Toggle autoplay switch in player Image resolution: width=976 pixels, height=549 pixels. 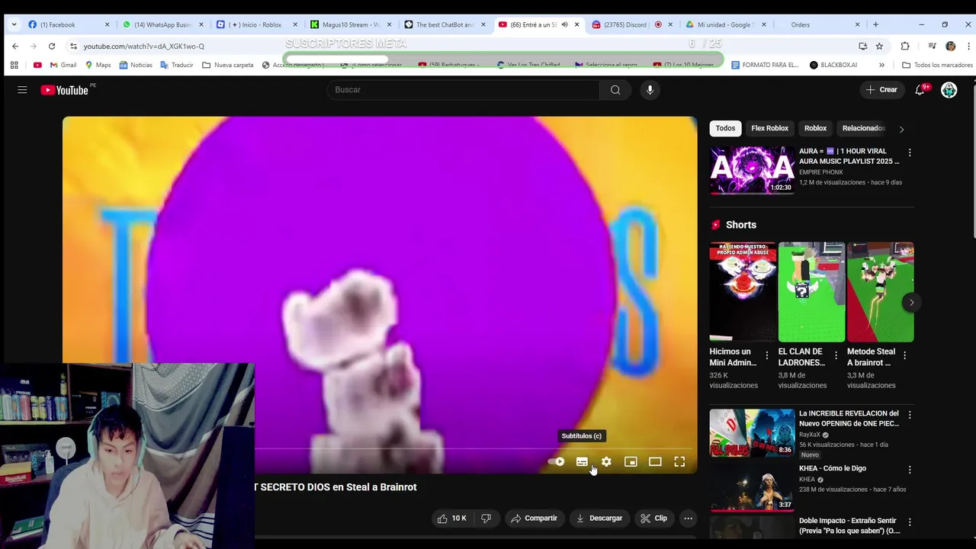pos(557,461)
